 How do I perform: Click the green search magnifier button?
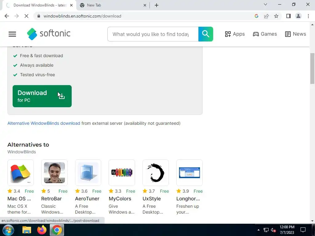(205, 34)
